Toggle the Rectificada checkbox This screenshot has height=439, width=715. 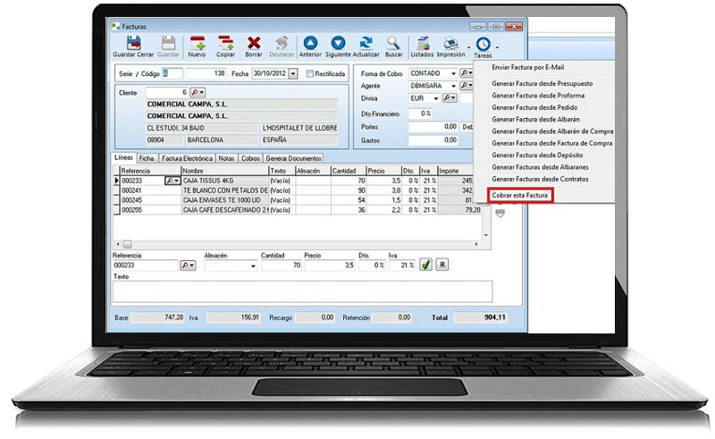(310, 73)
